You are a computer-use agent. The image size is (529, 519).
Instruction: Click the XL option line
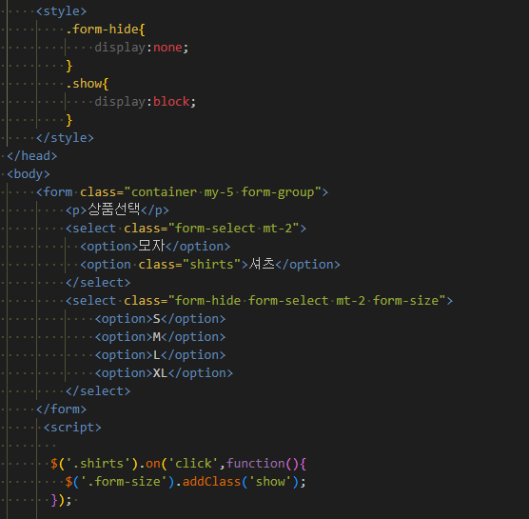tap(164, 373)
